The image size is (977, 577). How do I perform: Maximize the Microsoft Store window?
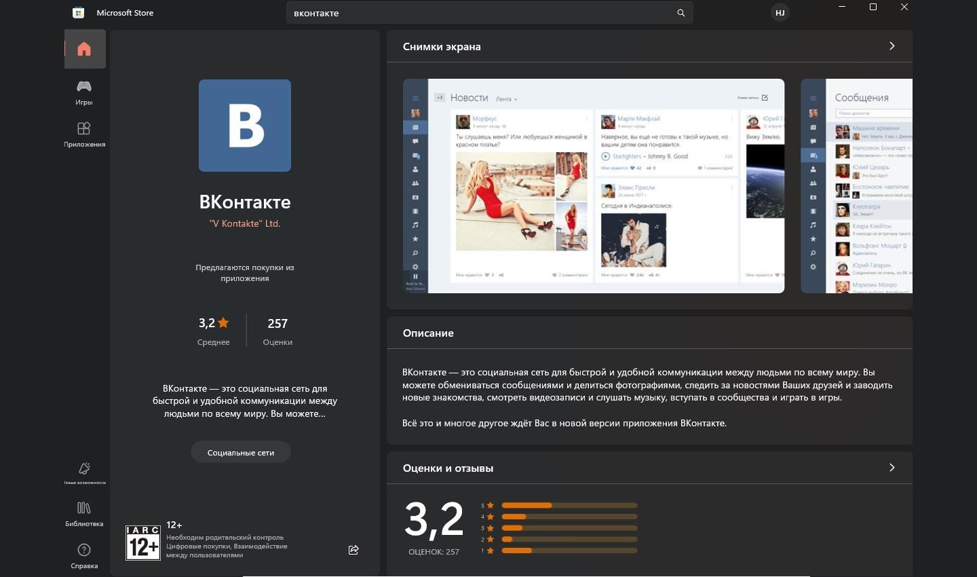(x=873, y=7)
